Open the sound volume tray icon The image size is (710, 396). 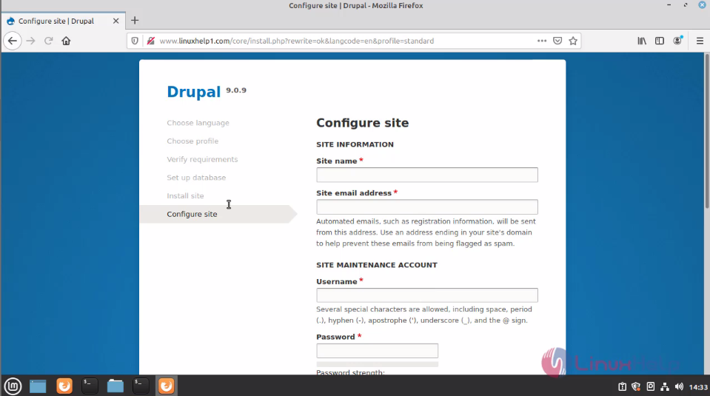point(679,386)
